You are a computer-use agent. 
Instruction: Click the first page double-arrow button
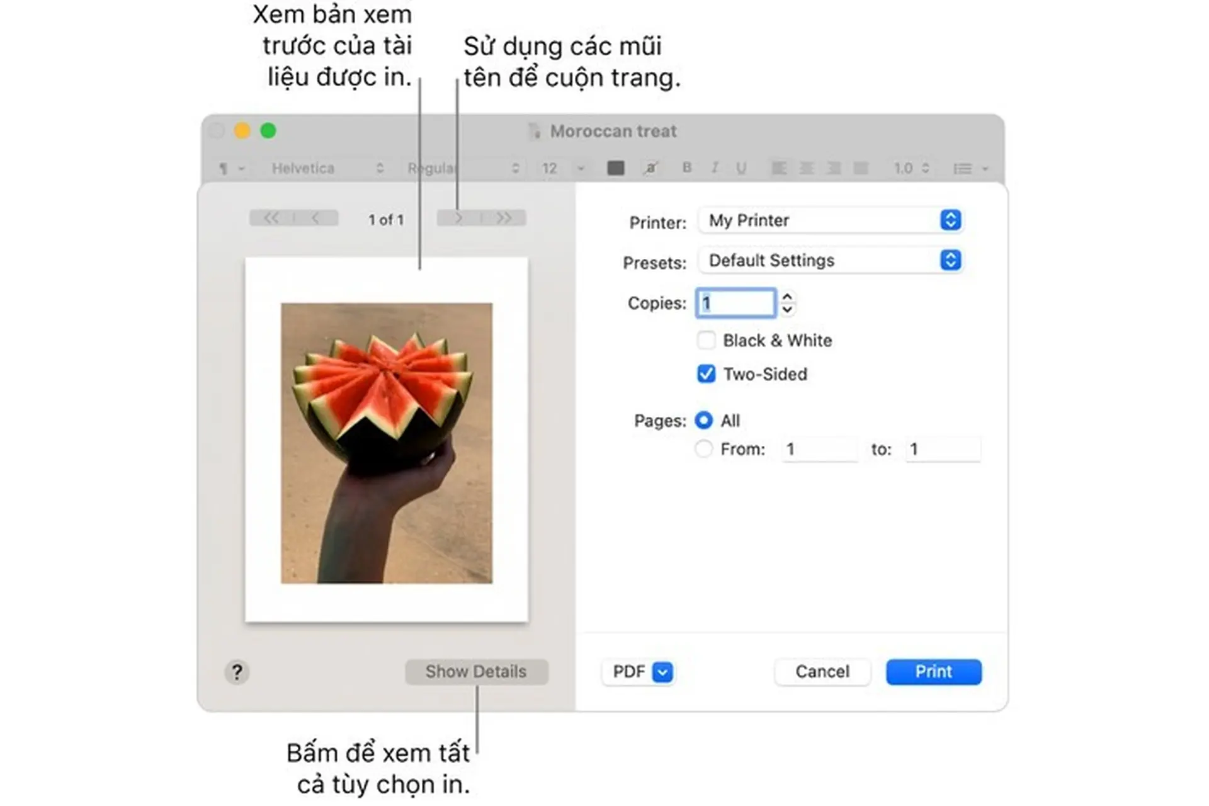point(271,218)
